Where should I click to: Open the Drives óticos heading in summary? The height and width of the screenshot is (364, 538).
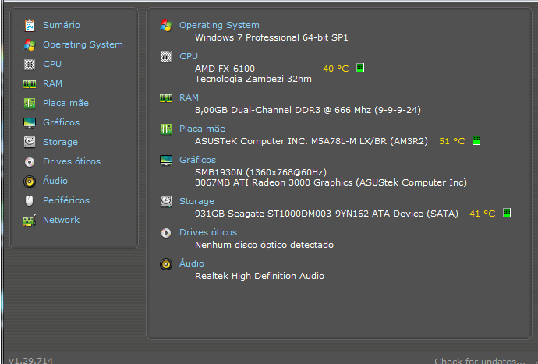tap(208, 232)
